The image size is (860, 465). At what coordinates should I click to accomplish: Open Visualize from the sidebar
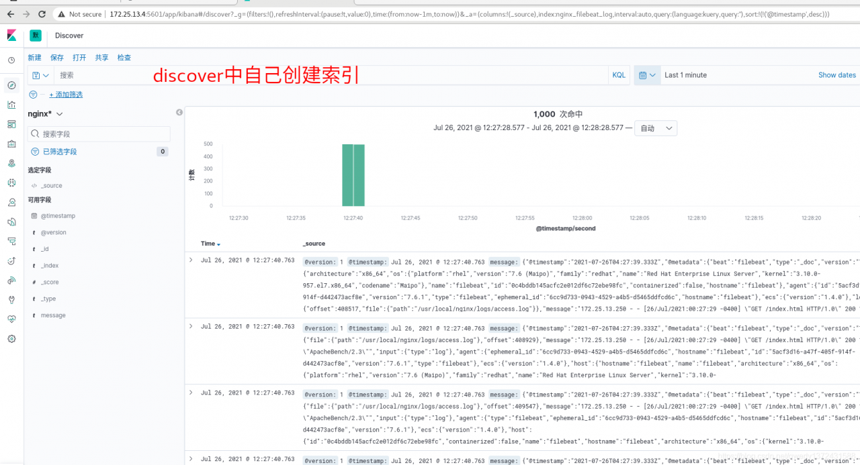pyautogui.click(x=11, y=105)
